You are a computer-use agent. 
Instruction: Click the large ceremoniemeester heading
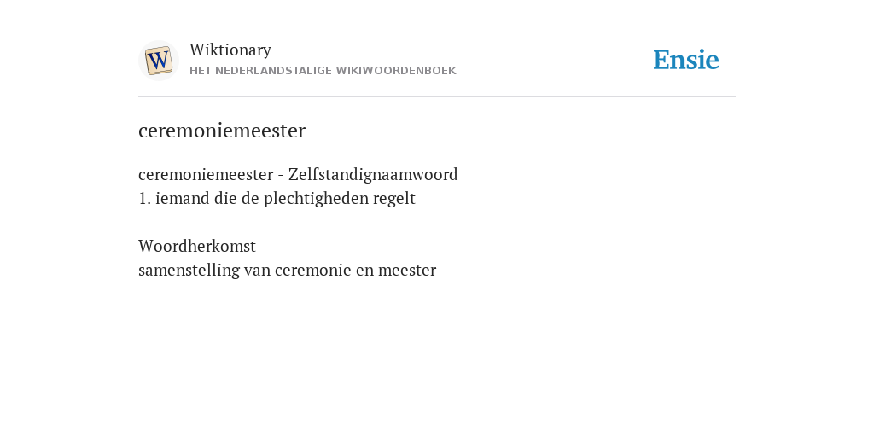[x=222, y=131]
